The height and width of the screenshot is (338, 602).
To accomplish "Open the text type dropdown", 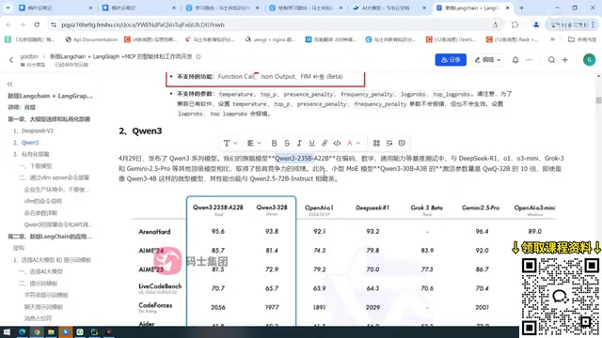I will (x=230, y=143).
